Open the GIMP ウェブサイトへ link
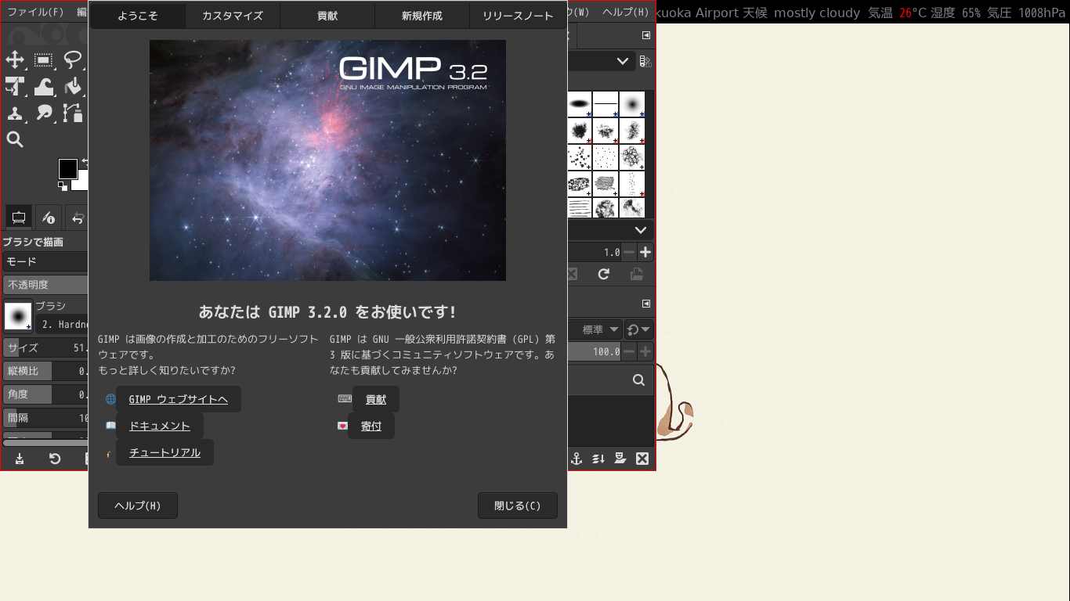This screenshot has height=601, width=1070. (x=179, y=399)
